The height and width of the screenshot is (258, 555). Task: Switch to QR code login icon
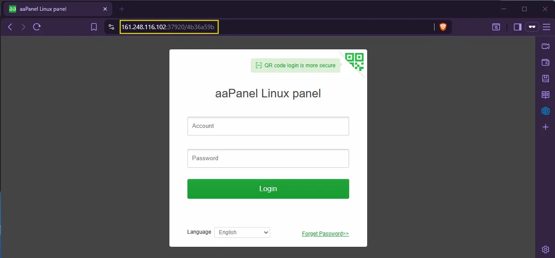click(355, 62)
